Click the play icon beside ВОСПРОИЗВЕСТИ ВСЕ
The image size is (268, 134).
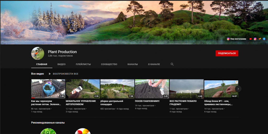[x=50, y=74]
